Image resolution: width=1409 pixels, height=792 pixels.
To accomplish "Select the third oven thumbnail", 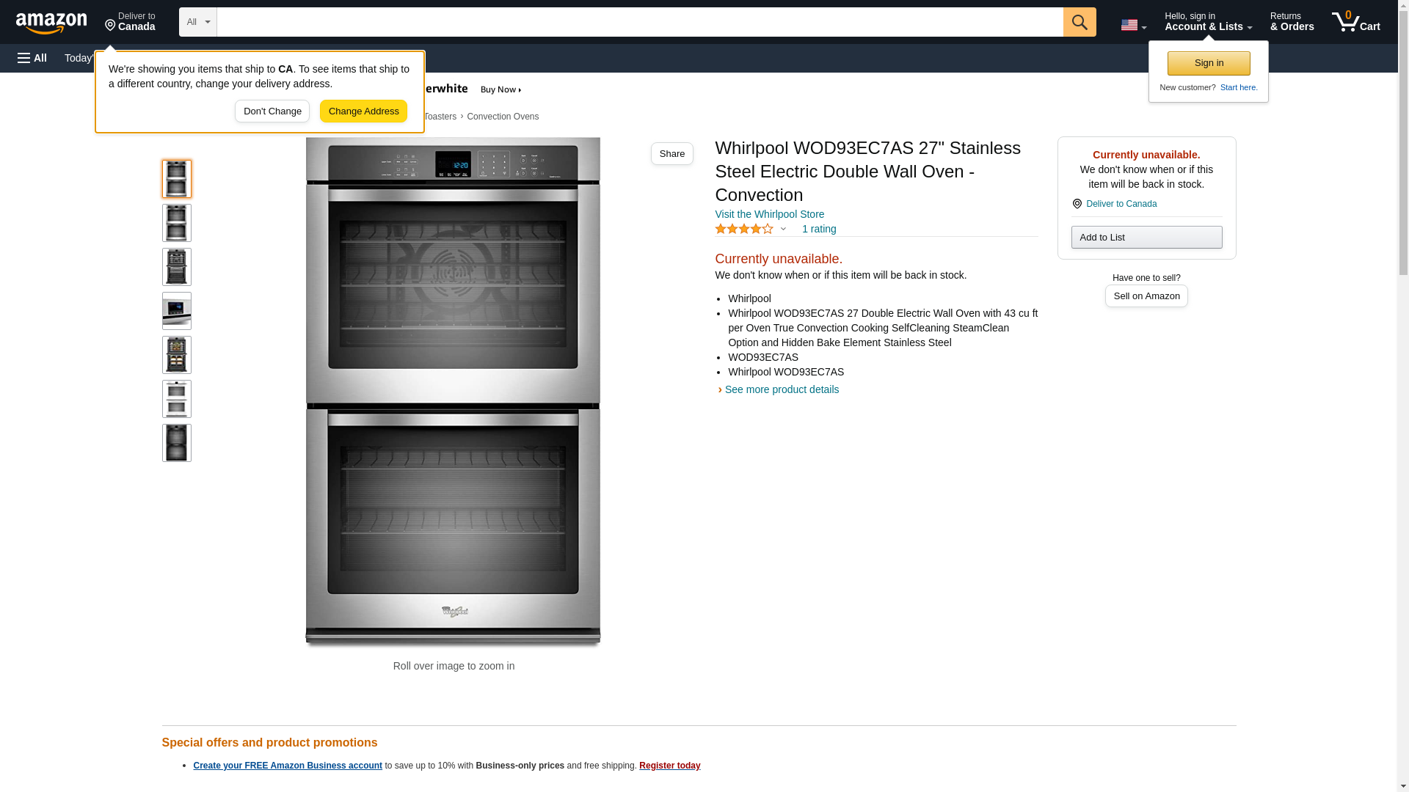I will tap(177, 267).
